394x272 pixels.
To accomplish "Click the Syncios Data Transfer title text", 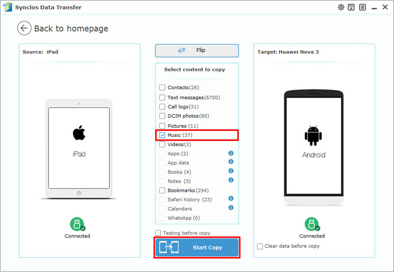I will 48,7.
